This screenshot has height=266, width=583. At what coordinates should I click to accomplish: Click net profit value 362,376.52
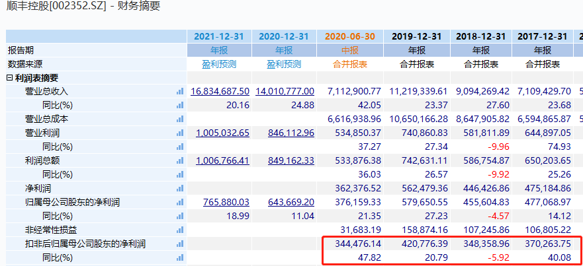click(358, 189)
